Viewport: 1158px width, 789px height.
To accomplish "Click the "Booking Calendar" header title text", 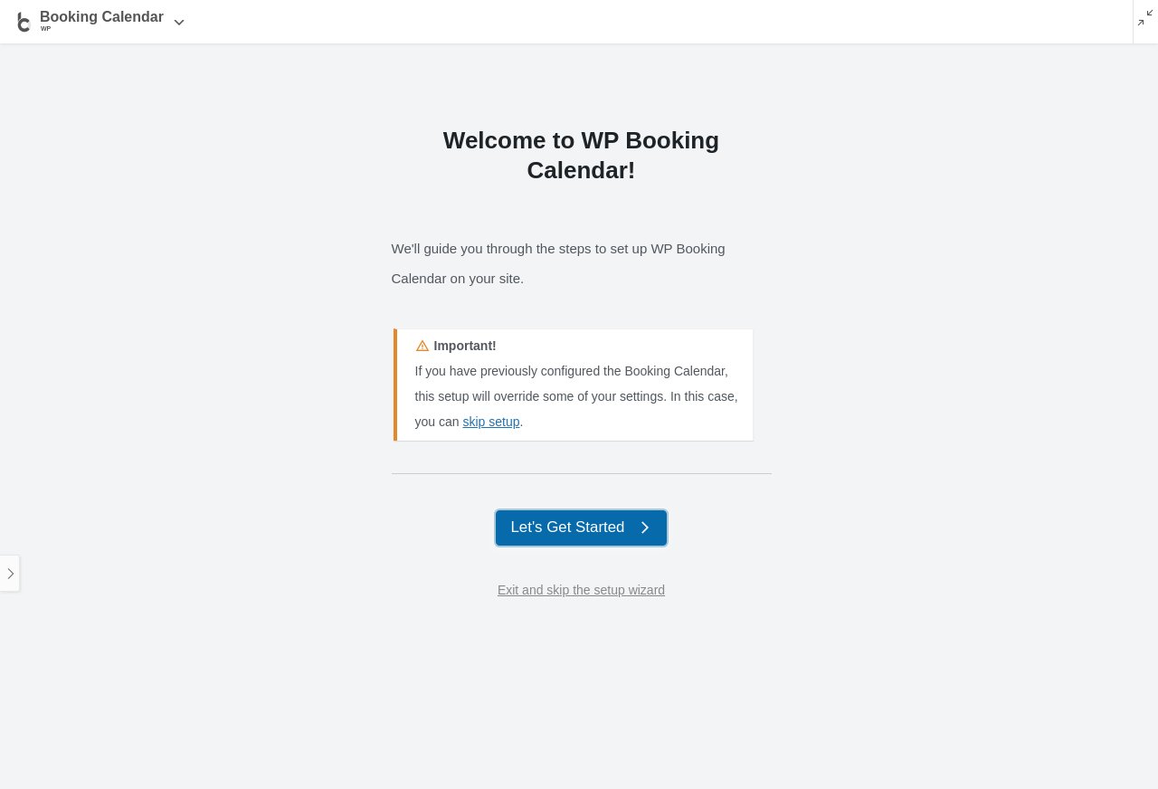I will pyautogui.click(x=101, y=17).
